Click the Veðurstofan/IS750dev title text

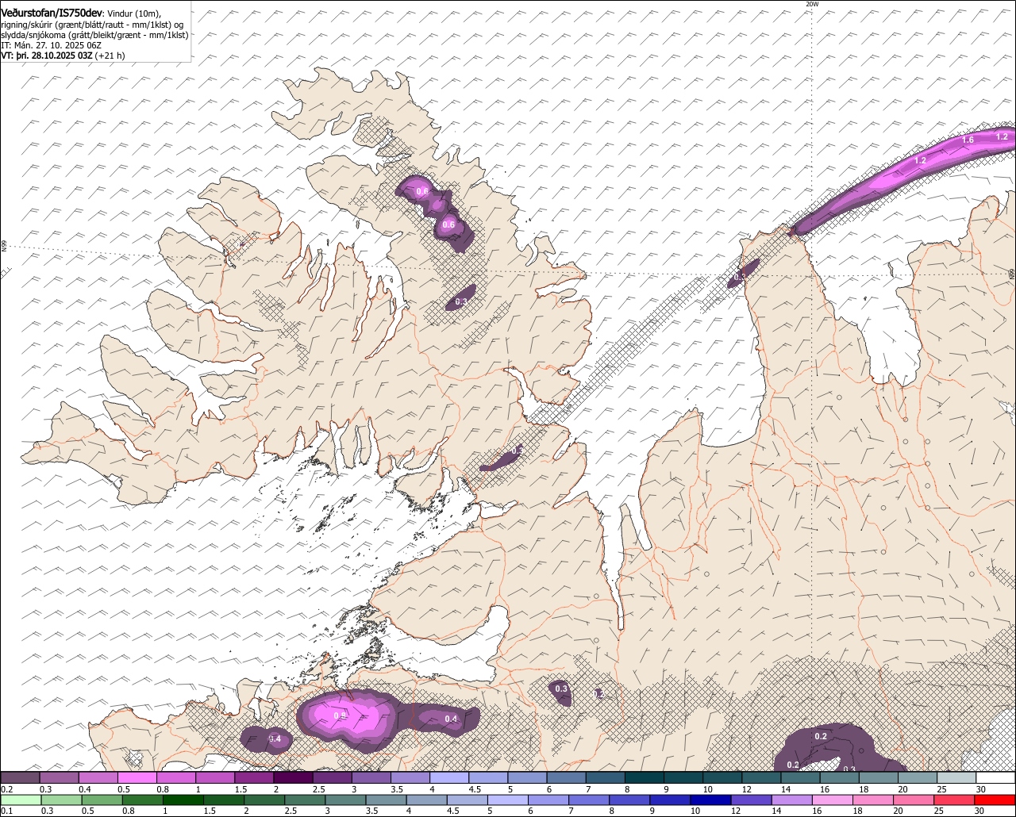[x=52, y=13]
